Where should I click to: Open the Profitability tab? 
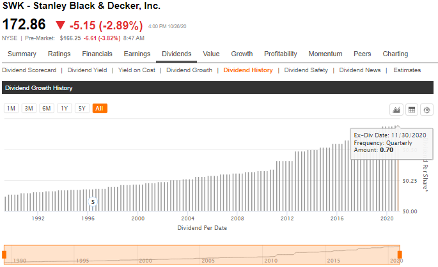click(281, 54)
